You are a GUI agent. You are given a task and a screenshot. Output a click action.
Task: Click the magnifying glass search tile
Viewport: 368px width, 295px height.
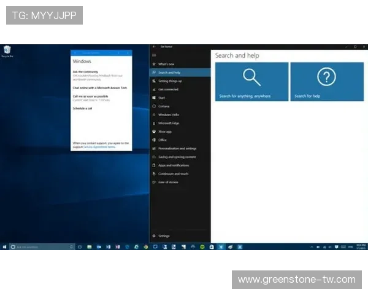[x=251, y=81]
